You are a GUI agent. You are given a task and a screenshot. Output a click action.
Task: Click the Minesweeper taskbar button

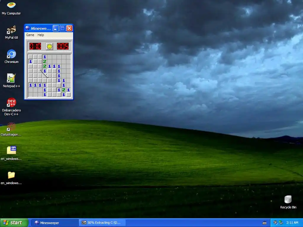pos(55,223)
